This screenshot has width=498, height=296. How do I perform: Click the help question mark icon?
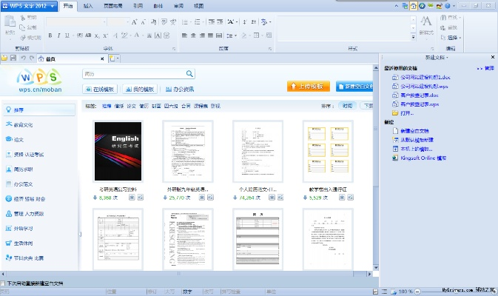click(x=448, y=6)
